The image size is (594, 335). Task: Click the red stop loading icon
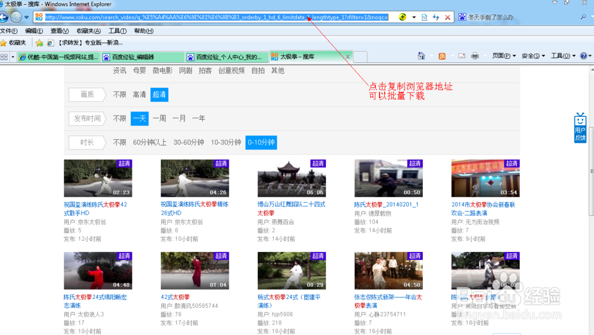coord(448,17)
